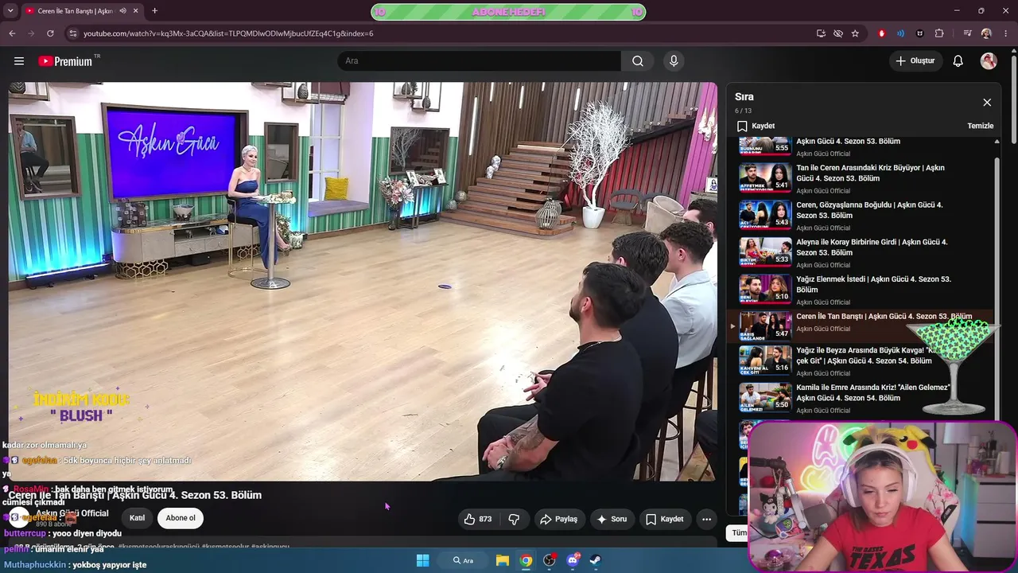The image size is (1018, 573).
Task: Play 'Tan ile Ceren Arasındaki Kriz Büyüyor' from queue
Action: 766,178
